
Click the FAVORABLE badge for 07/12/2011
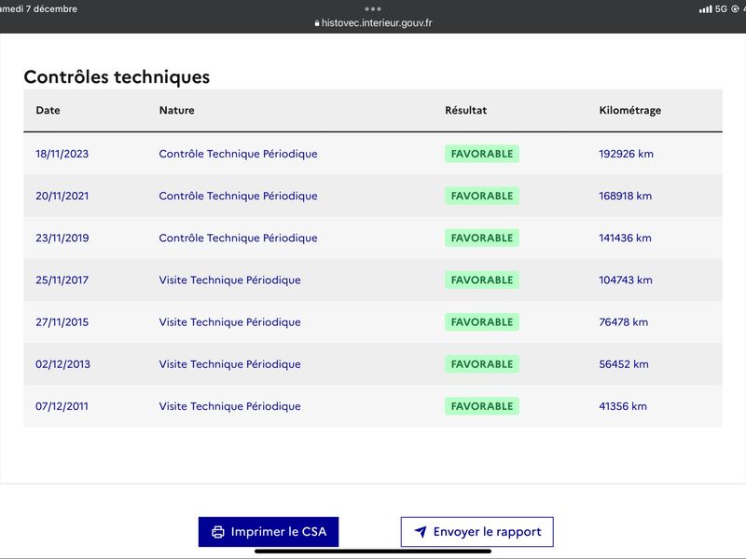[x=482, y=406]
